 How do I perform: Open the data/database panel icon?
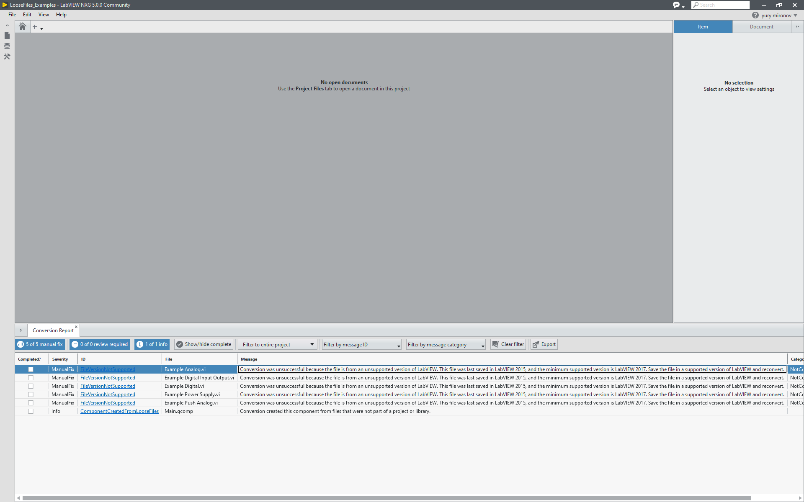pos(7,46)
